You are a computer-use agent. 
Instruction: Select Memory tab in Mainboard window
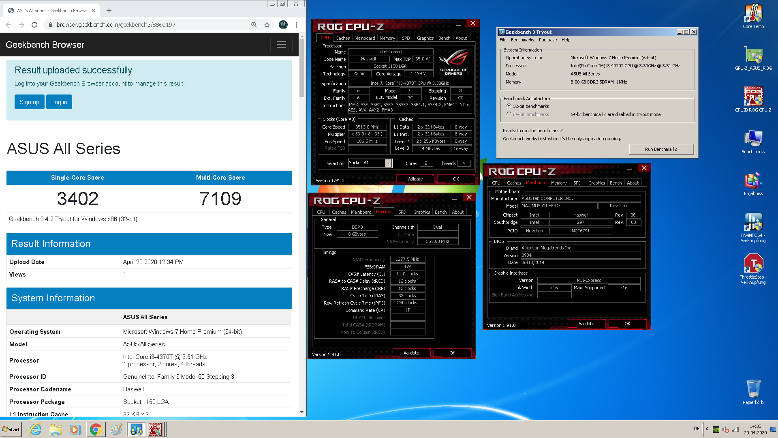[558, 183]
